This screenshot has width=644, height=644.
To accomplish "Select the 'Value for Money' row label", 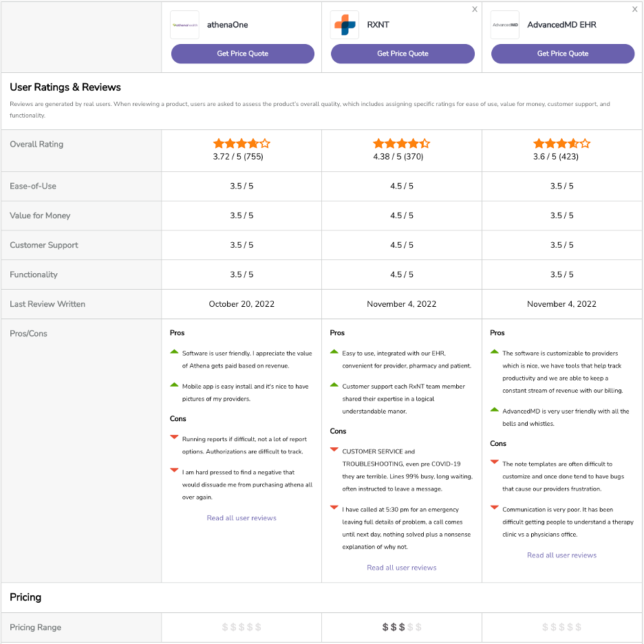I will tap(40, 215).
